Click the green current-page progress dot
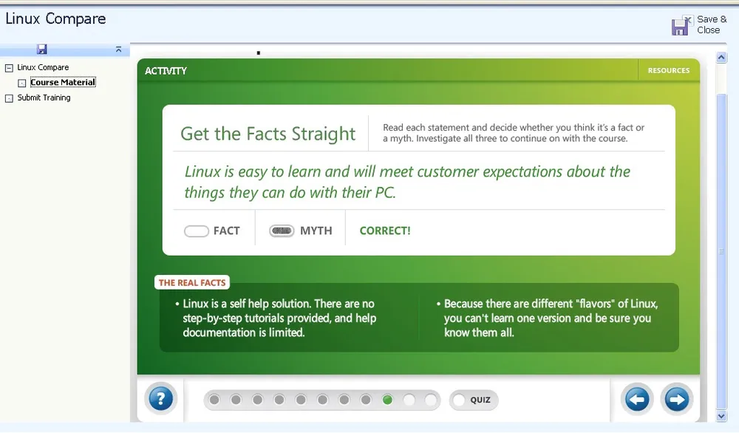The image size is (739, 433). [387, 400]
